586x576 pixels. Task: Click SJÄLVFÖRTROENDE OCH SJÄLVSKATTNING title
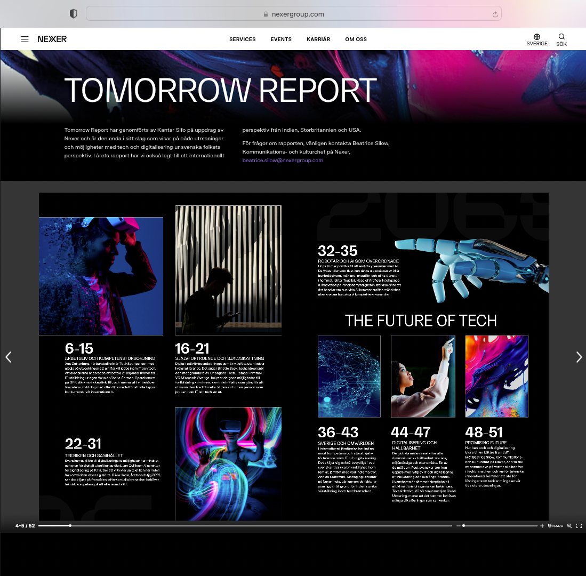pos(220,358)
